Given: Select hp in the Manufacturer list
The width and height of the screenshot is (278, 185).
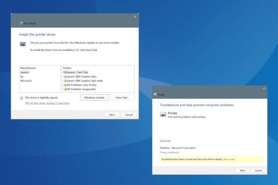Looking at the screenshot, I should 22,76.
